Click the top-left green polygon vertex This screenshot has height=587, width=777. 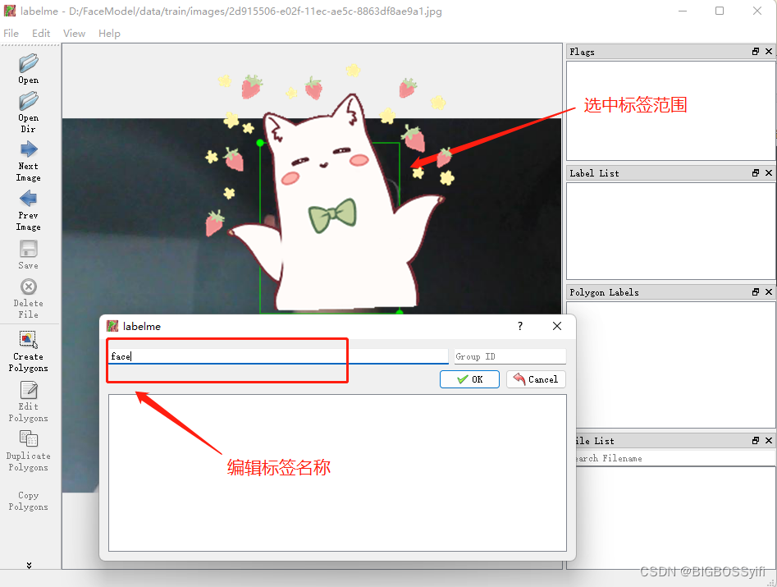[x=260, y=143]
